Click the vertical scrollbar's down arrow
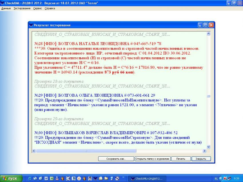This screenshot has width=243, height=182. 208,147
